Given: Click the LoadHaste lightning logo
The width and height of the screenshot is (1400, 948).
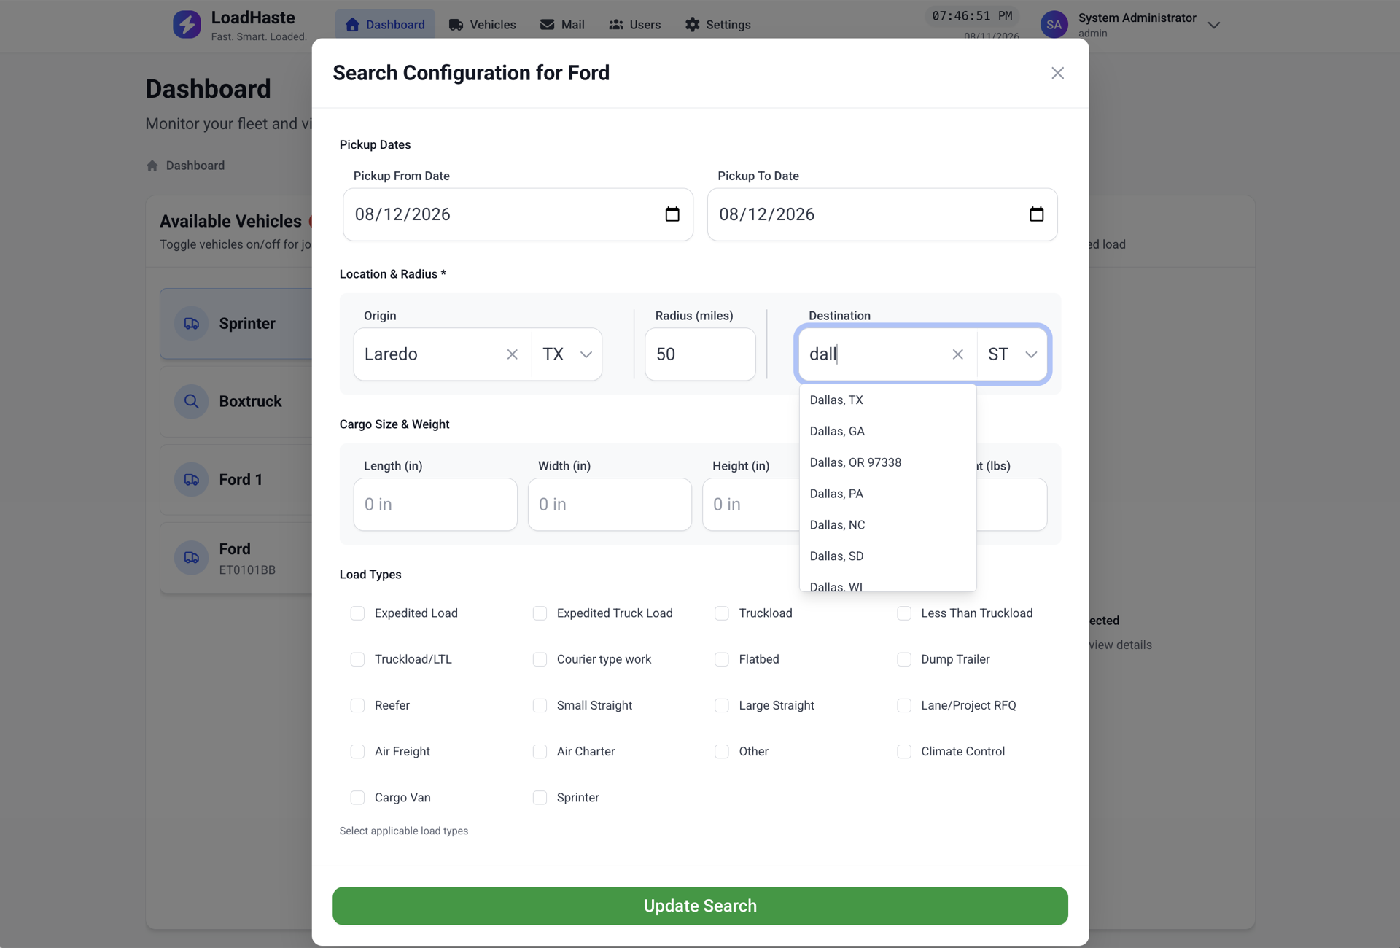Looking at the screenshot, I should [187, 25].
